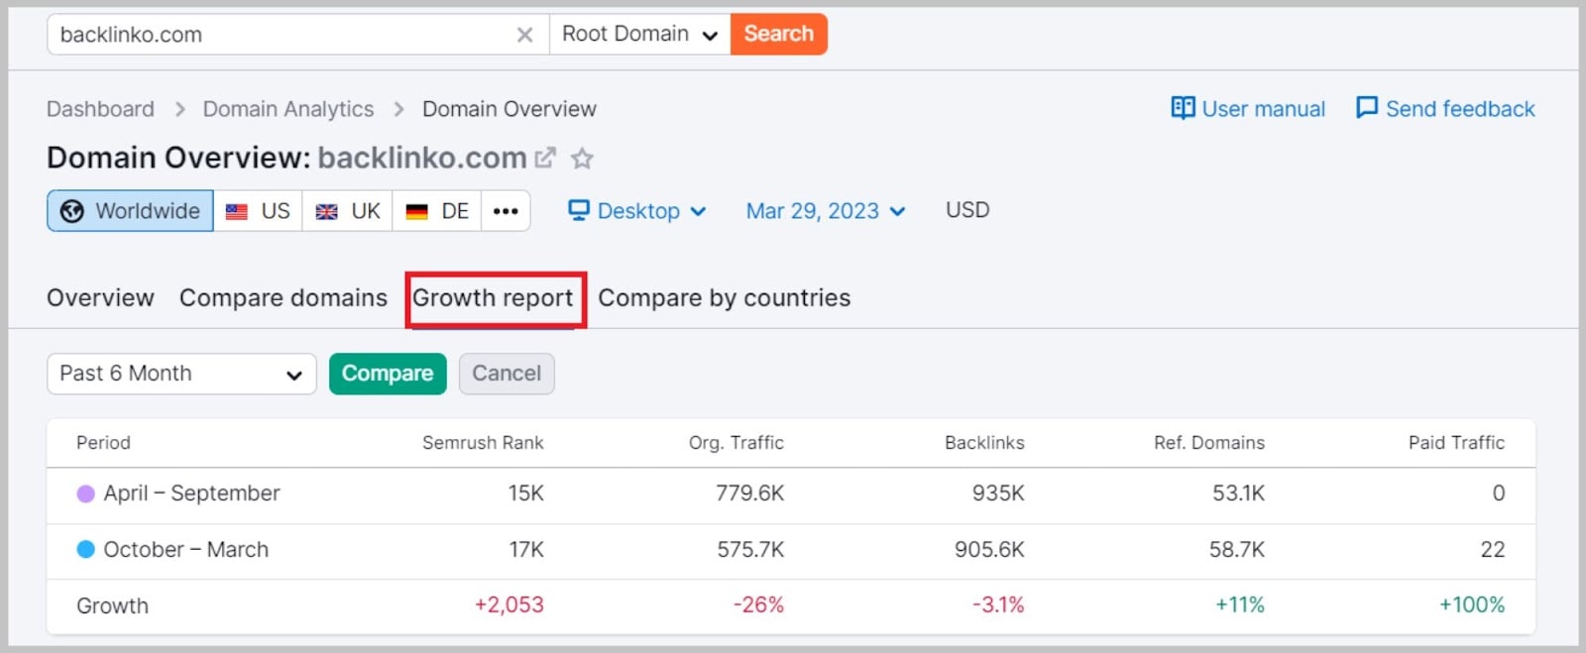This screenshot has width=1586, height=653.
Task: Click the Period column header
Action: [x=103, y=443]
